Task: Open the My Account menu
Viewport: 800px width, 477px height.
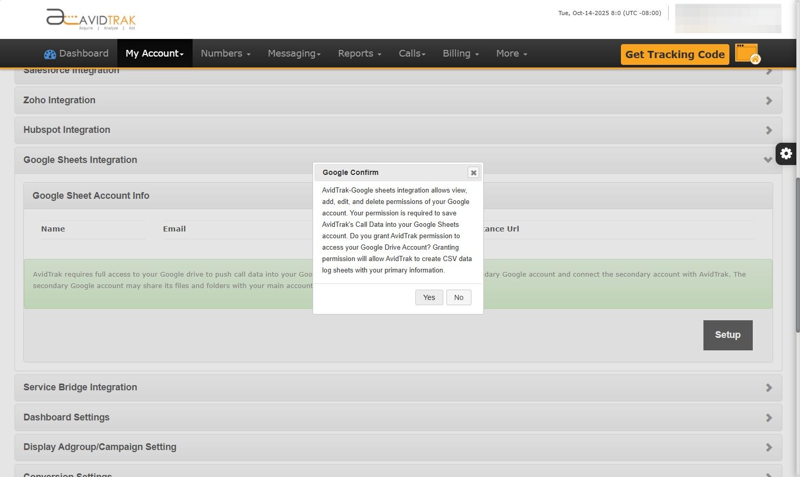Action: [155, 53]
